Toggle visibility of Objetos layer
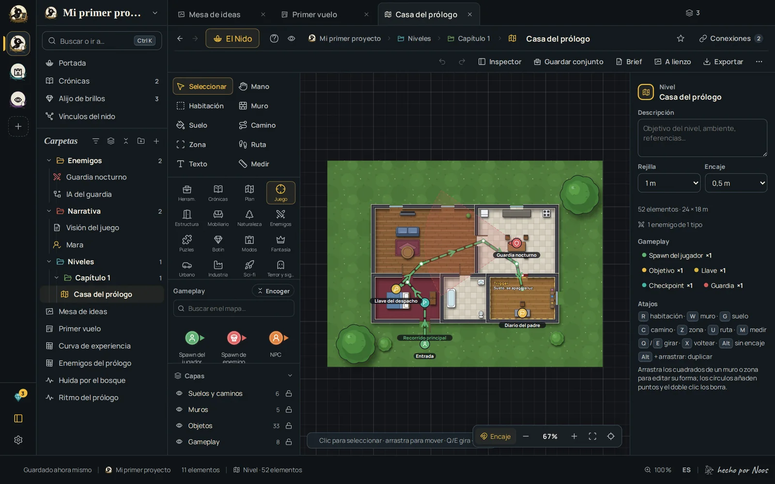775x484 pixels. pos(179,426)
